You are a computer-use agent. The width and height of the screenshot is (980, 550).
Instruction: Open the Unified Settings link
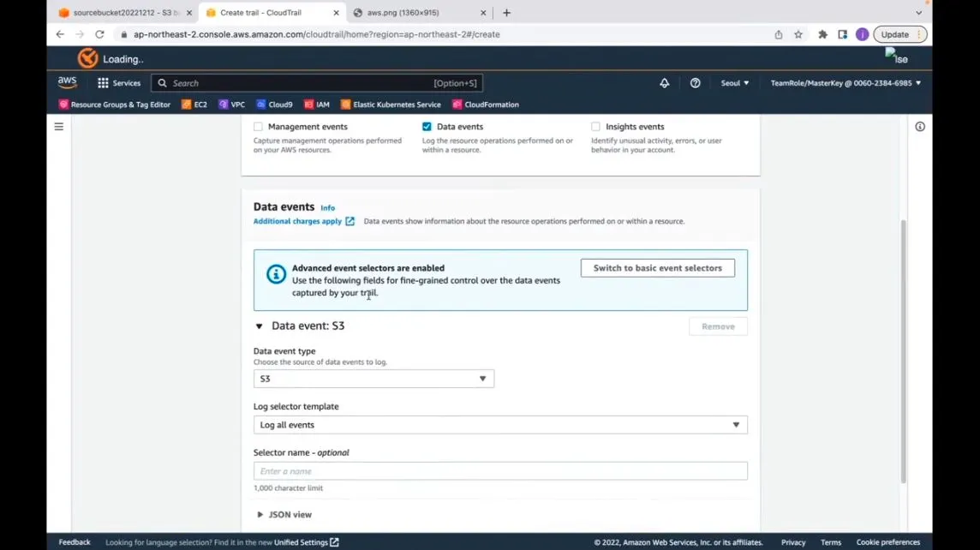[x=307, y=542]
